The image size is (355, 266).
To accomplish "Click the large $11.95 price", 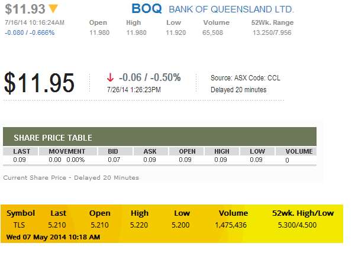I will 39,83.
